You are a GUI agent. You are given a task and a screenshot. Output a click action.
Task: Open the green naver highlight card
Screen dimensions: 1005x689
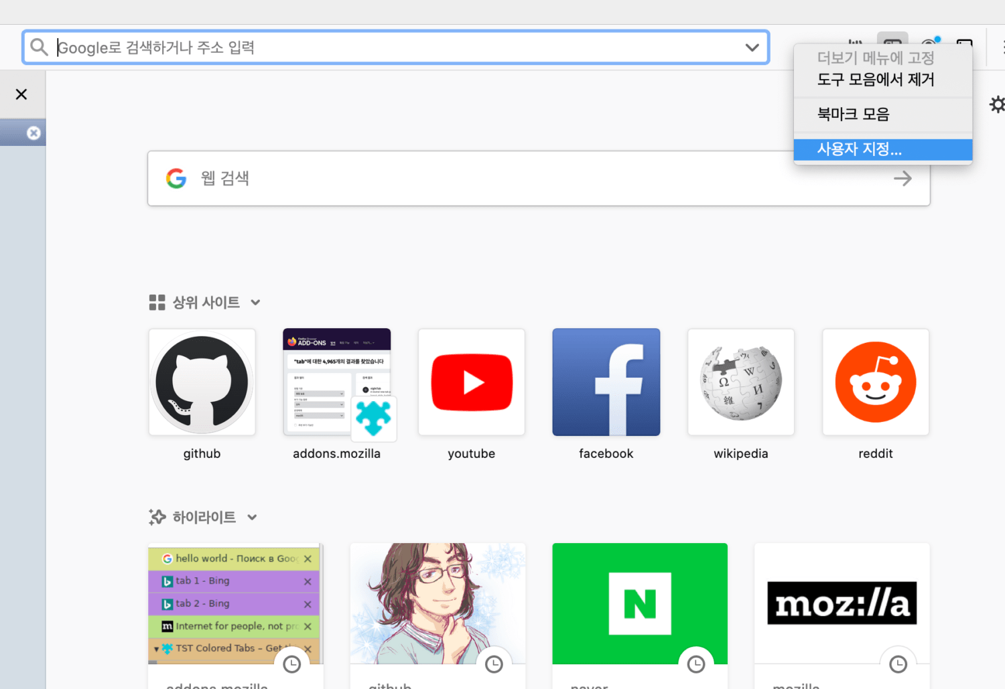[640, 603]
